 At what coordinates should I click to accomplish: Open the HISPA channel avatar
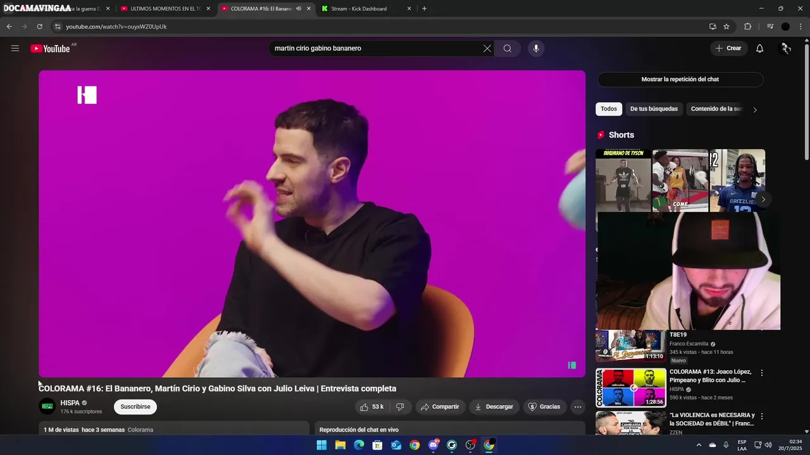tap(47, 406)
